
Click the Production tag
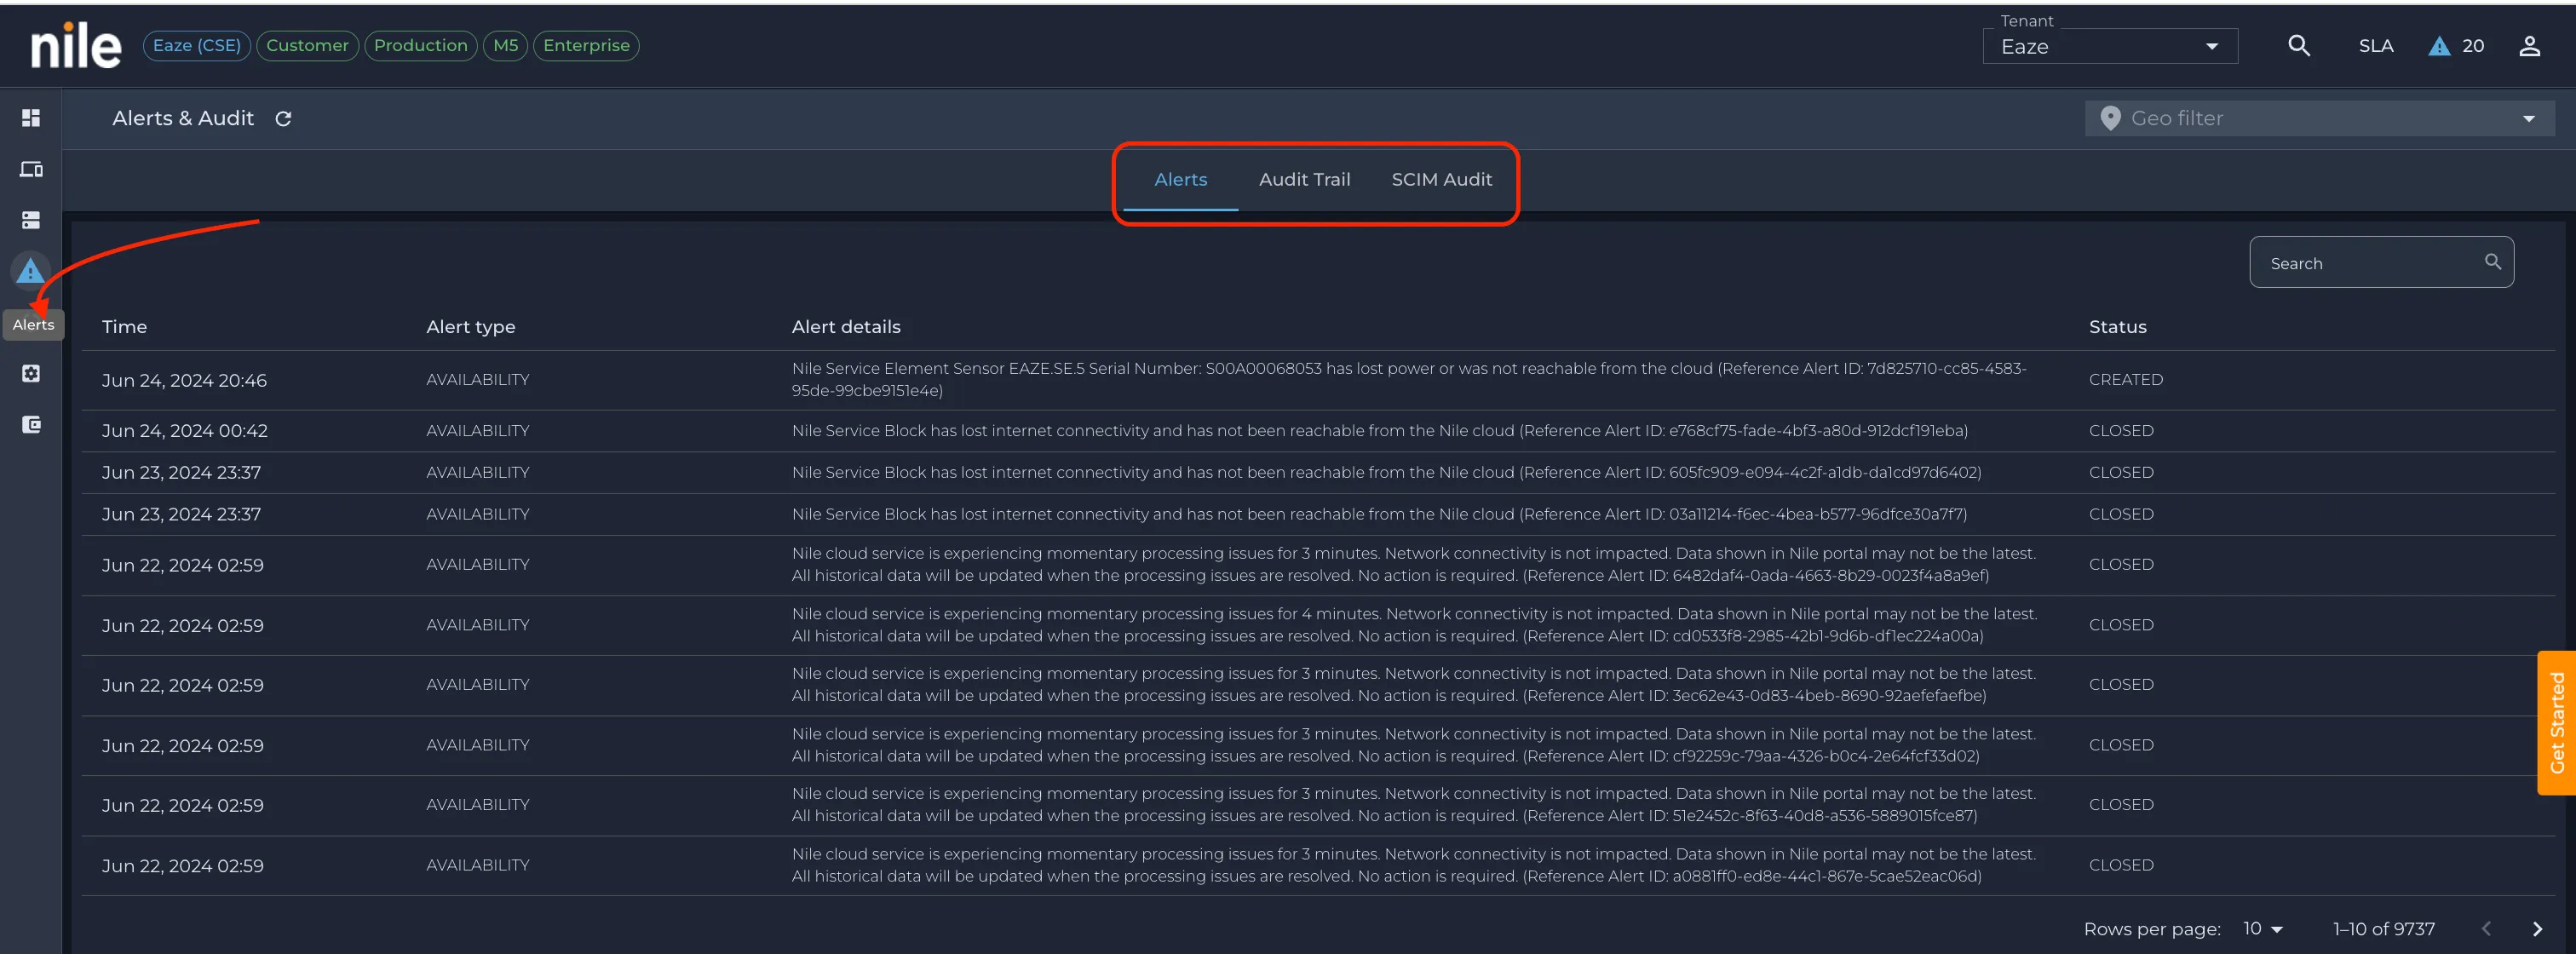pos(420,46)
